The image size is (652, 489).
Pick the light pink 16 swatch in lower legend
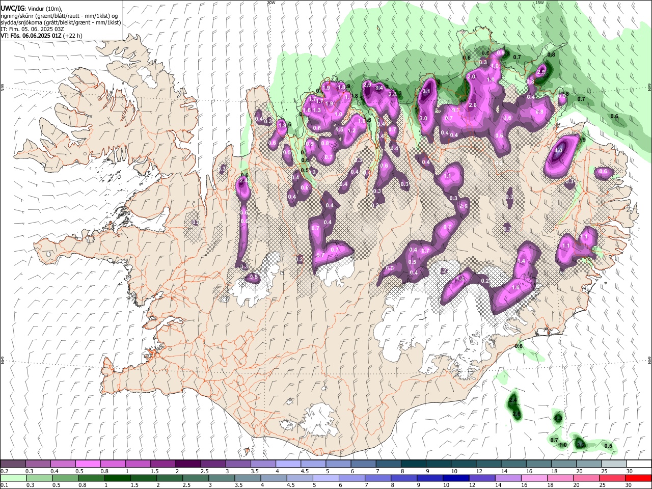pos(533,478)
